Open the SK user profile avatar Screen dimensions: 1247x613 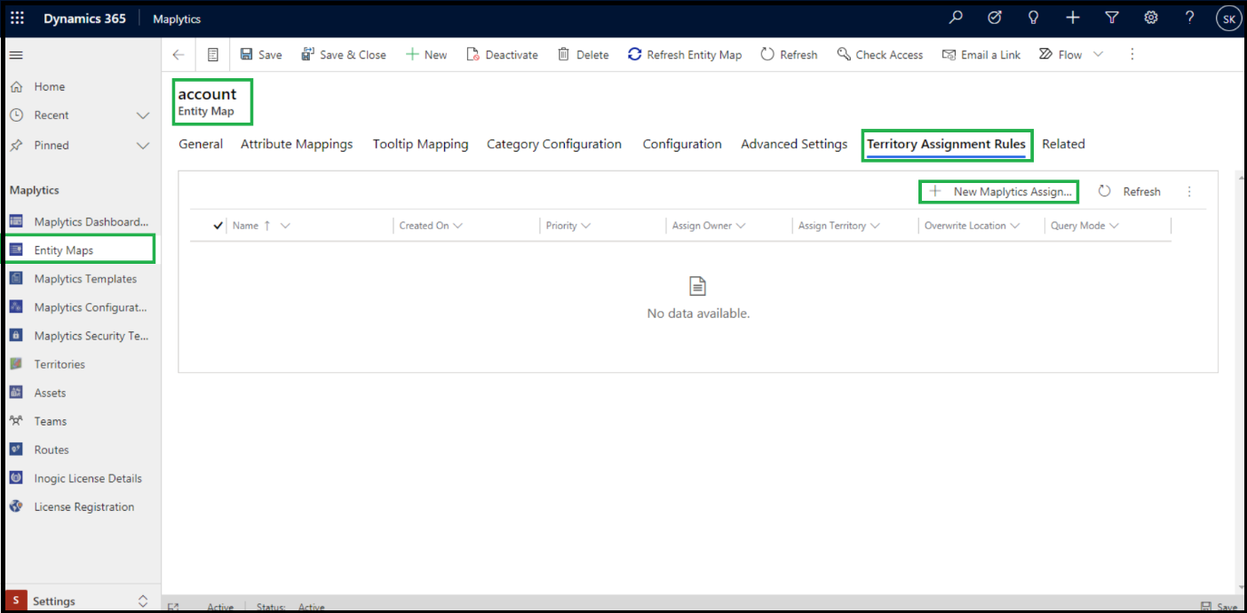[1228, 19]
